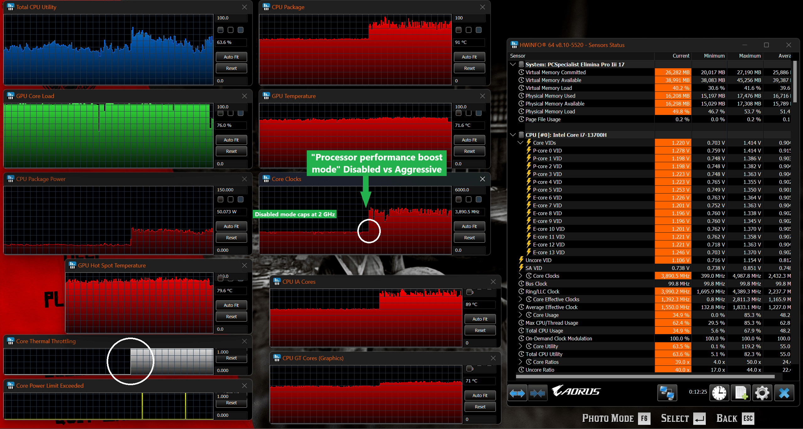The image size is (803, 429).
Task: Click the Bus Clock sensor clock icon
Action: [521, 284]
